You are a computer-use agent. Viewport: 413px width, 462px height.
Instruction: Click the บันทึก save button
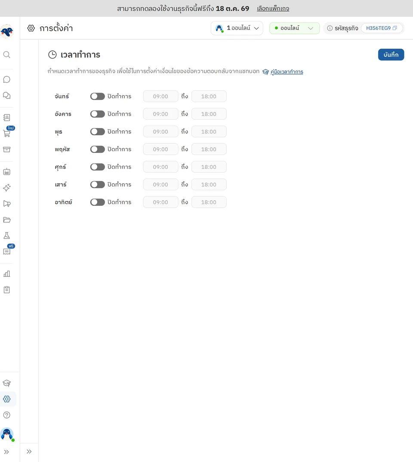(391, 55)
